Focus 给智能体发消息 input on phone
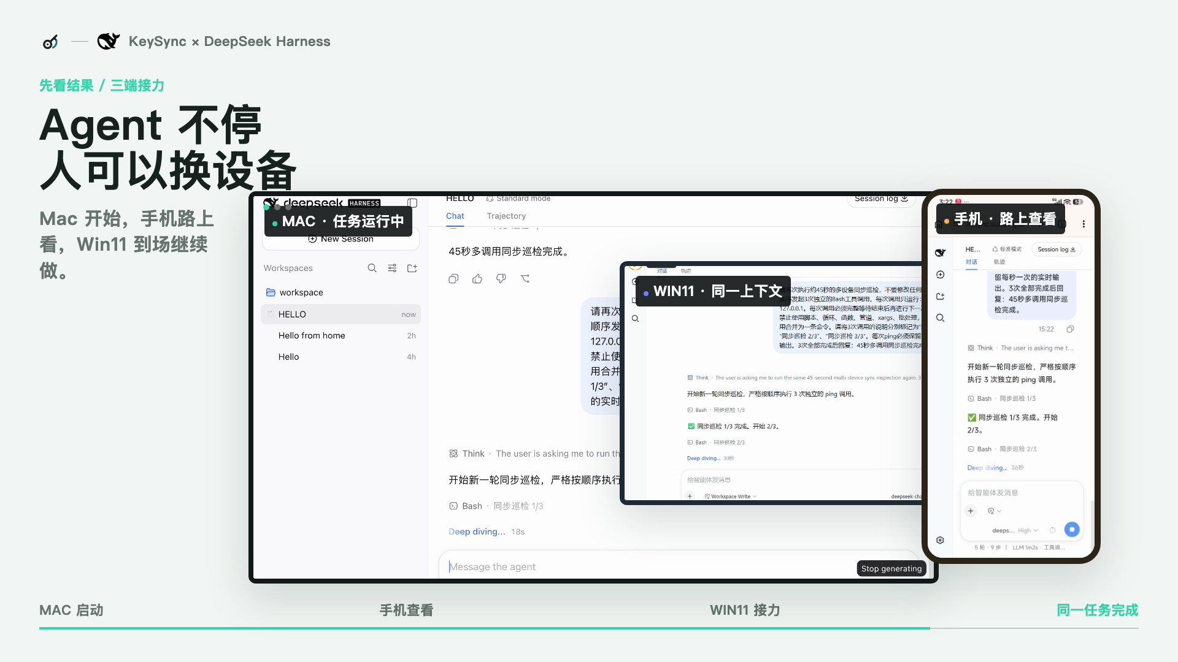1178x662 pixels. [1022, 493]
